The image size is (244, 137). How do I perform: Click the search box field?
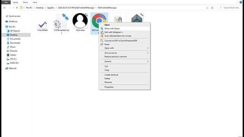pos(229,8)
